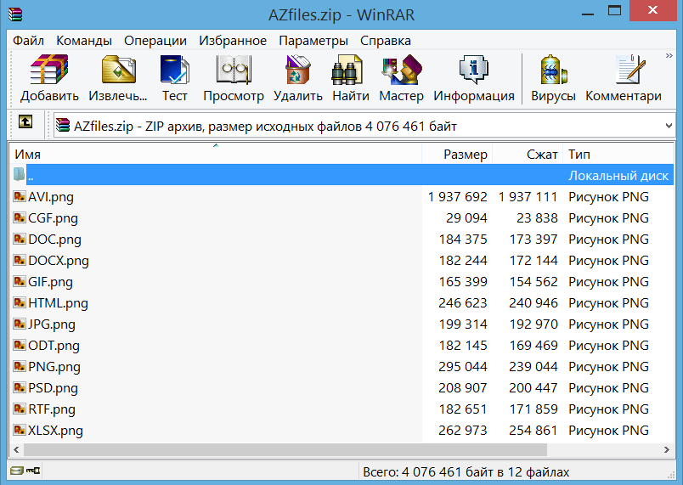This screenshot has height=485, width=683.
Task: Select the DOCX.png file name
Action: click(x=59, y=261)
